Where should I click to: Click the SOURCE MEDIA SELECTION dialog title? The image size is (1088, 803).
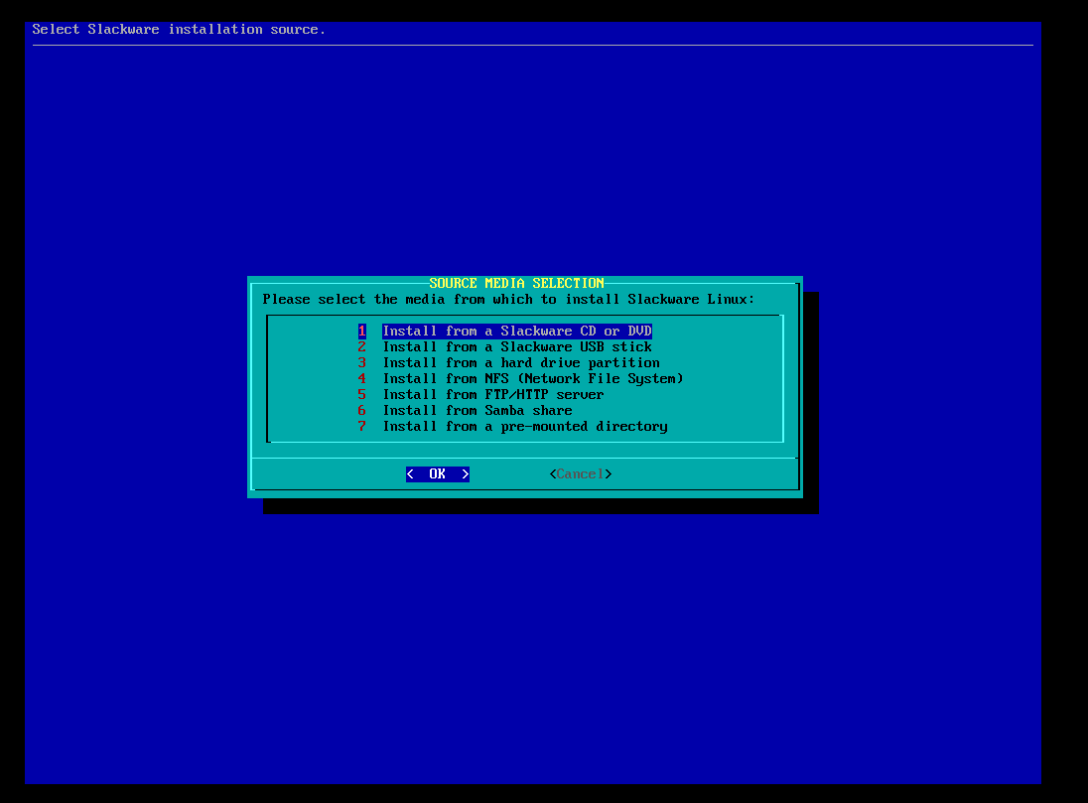pyautogui.click(x=516, y=284)
